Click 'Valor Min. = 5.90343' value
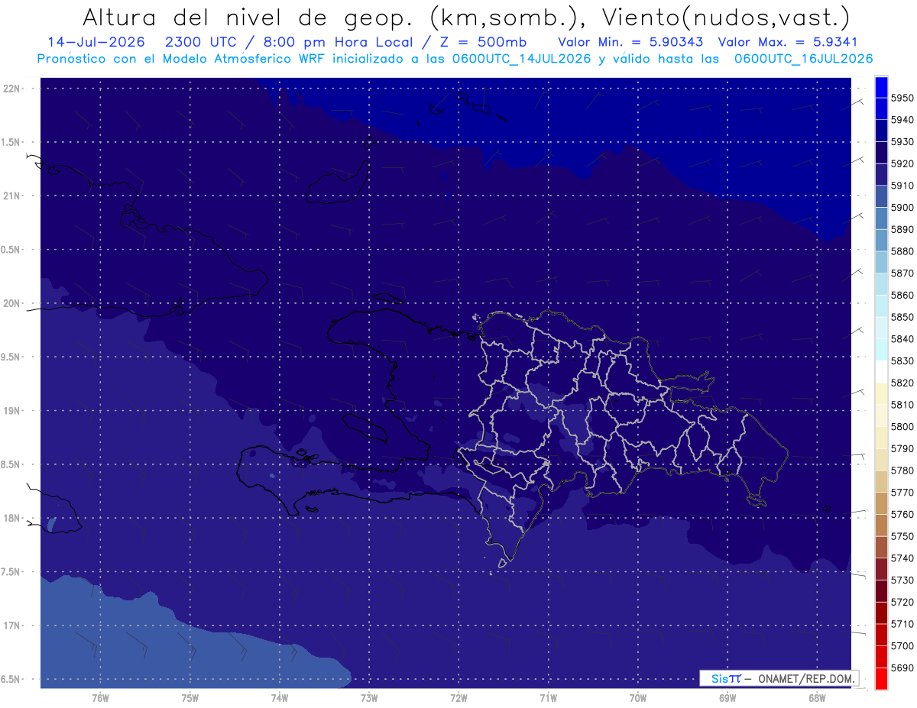917x708 pixels. 630,41
